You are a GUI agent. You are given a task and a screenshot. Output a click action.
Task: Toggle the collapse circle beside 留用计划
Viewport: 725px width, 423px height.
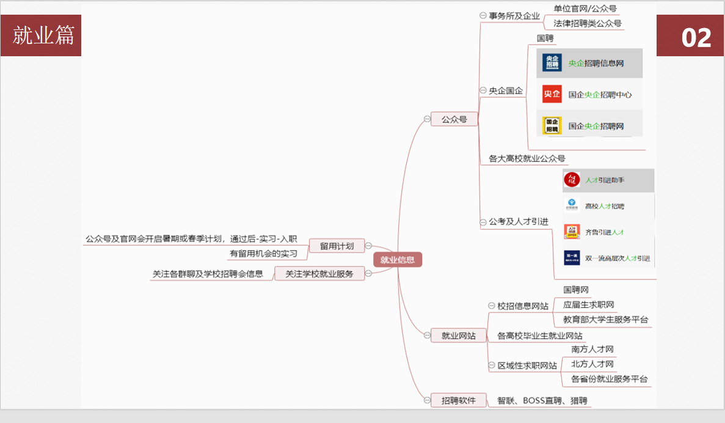pos(368,246)
